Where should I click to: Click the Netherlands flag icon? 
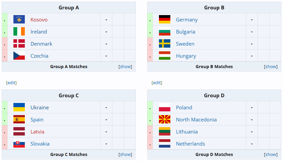(164, 144)
